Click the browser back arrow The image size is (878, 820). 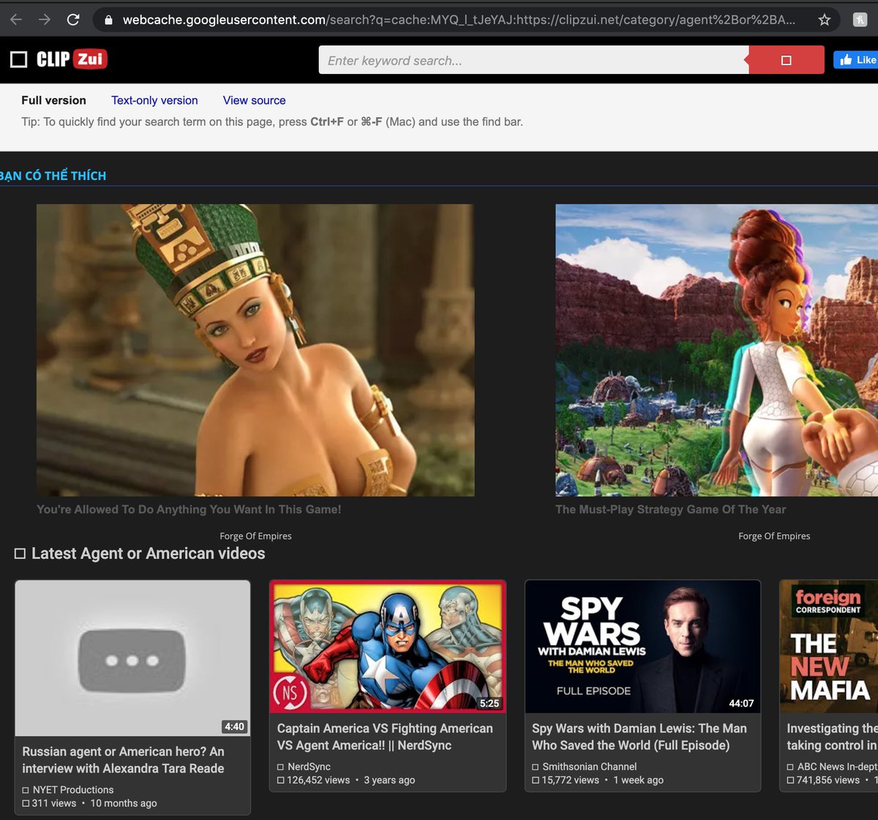15,20
